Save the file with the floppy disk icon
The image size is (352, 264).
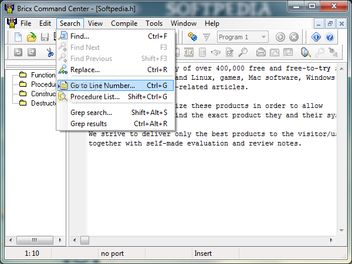tap(45, 37)
